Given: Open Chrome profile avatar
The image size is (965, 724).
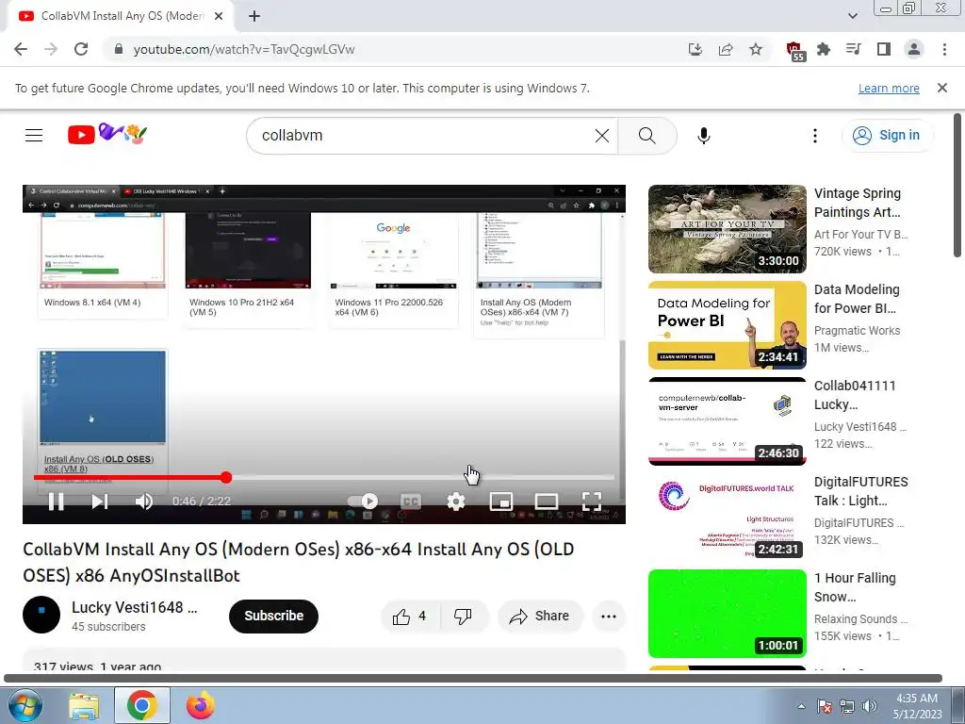Looking at the screenshot, I should pos(914,49).
